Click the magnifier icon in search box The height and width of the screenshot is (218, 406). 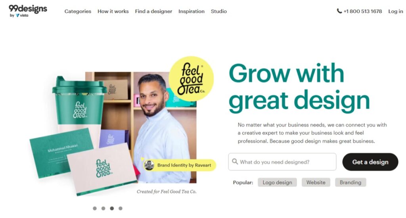(x=235, y=162)
